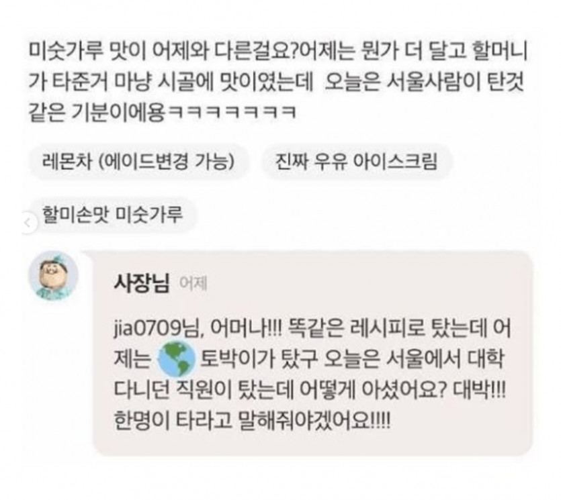The image size is (561, 500).
Task: Click the left chevron beside menu tags
Action: pos(28,223)
